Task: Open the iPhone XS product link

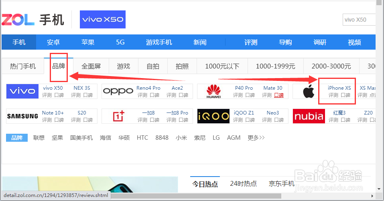Action: click(x=339, y=88)
